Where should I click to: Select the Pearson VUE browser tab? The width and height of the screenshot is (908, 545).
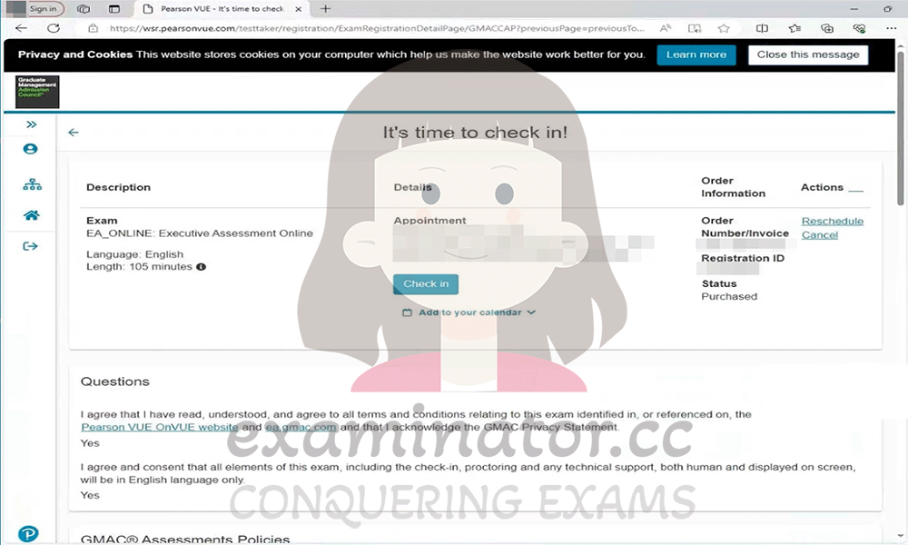tap(222, 9)
